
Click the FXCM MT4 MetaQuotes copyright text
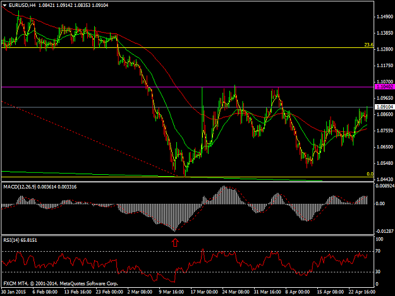tap(61, 283)
